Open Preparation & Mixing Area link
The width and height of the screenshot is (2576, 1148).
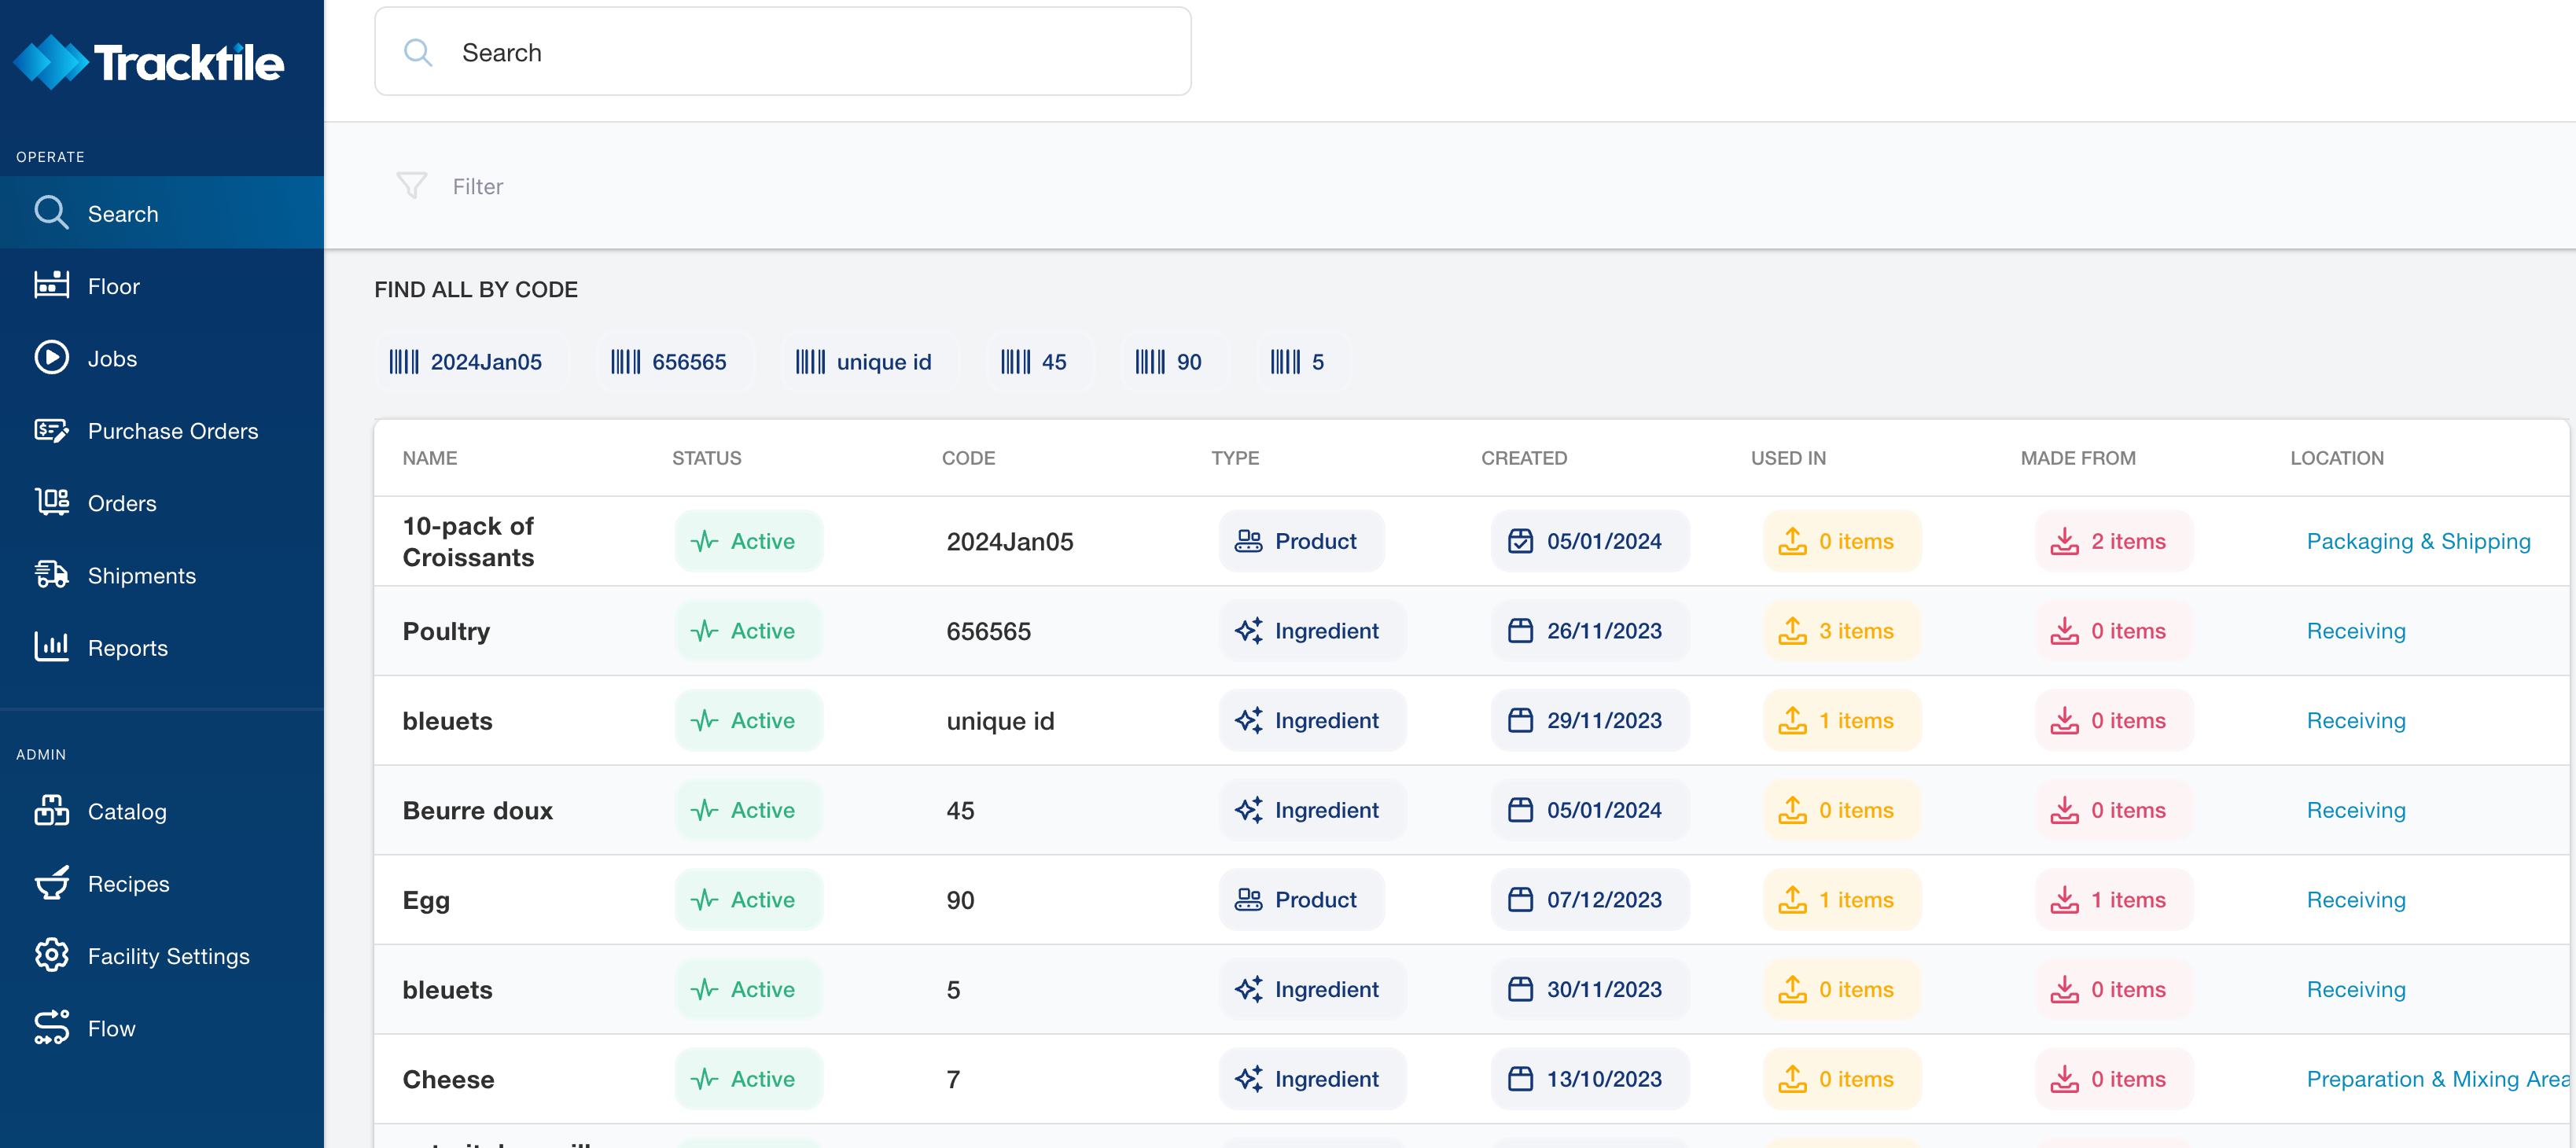click(x=2436, y=1079)
